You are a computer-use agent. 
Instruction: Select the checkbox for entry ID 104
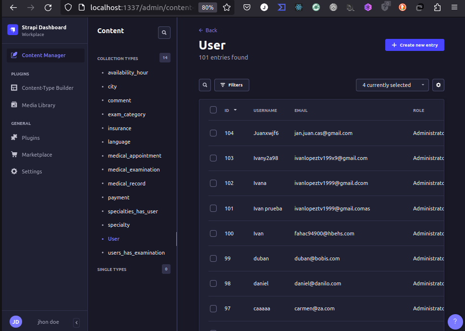213,133
